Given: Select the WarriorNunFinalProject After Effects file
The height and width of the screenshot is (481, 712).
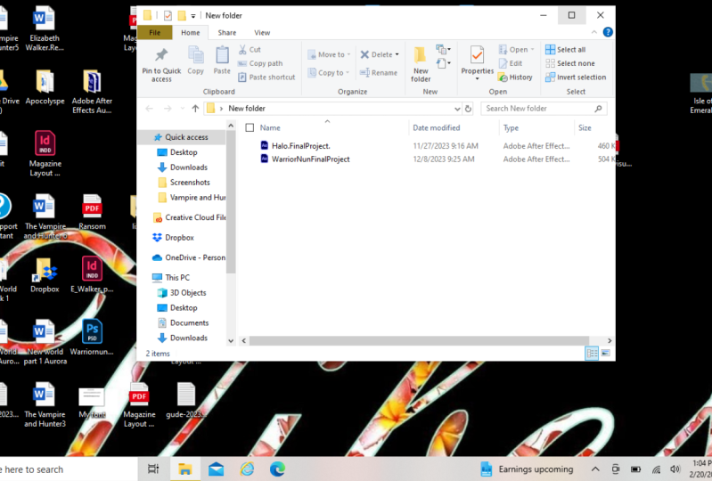Looking at the screenshot, I should pyautogui.click(x=310, y=159).
